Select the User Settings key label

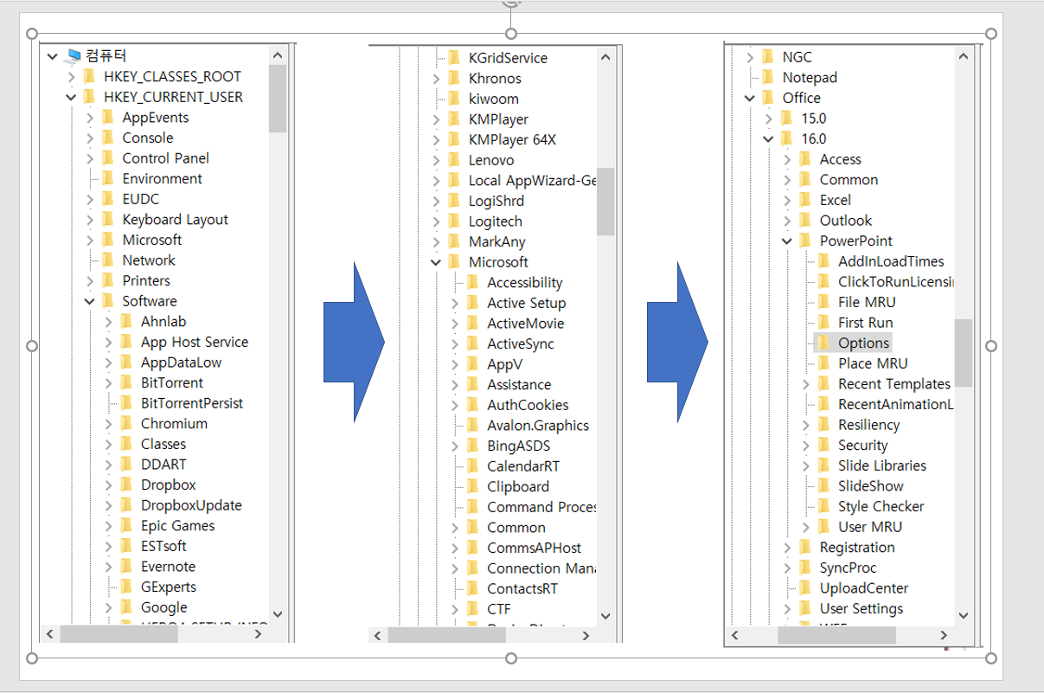coord(861,608)
